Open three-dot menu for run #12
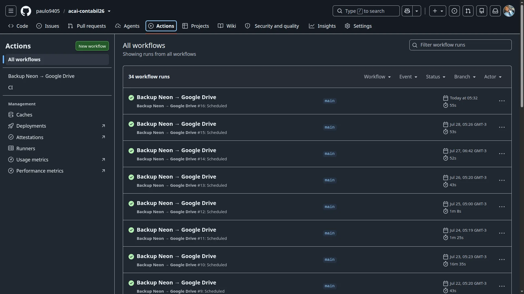The width and height of the screenshot is (524, 294). point(502,207)
